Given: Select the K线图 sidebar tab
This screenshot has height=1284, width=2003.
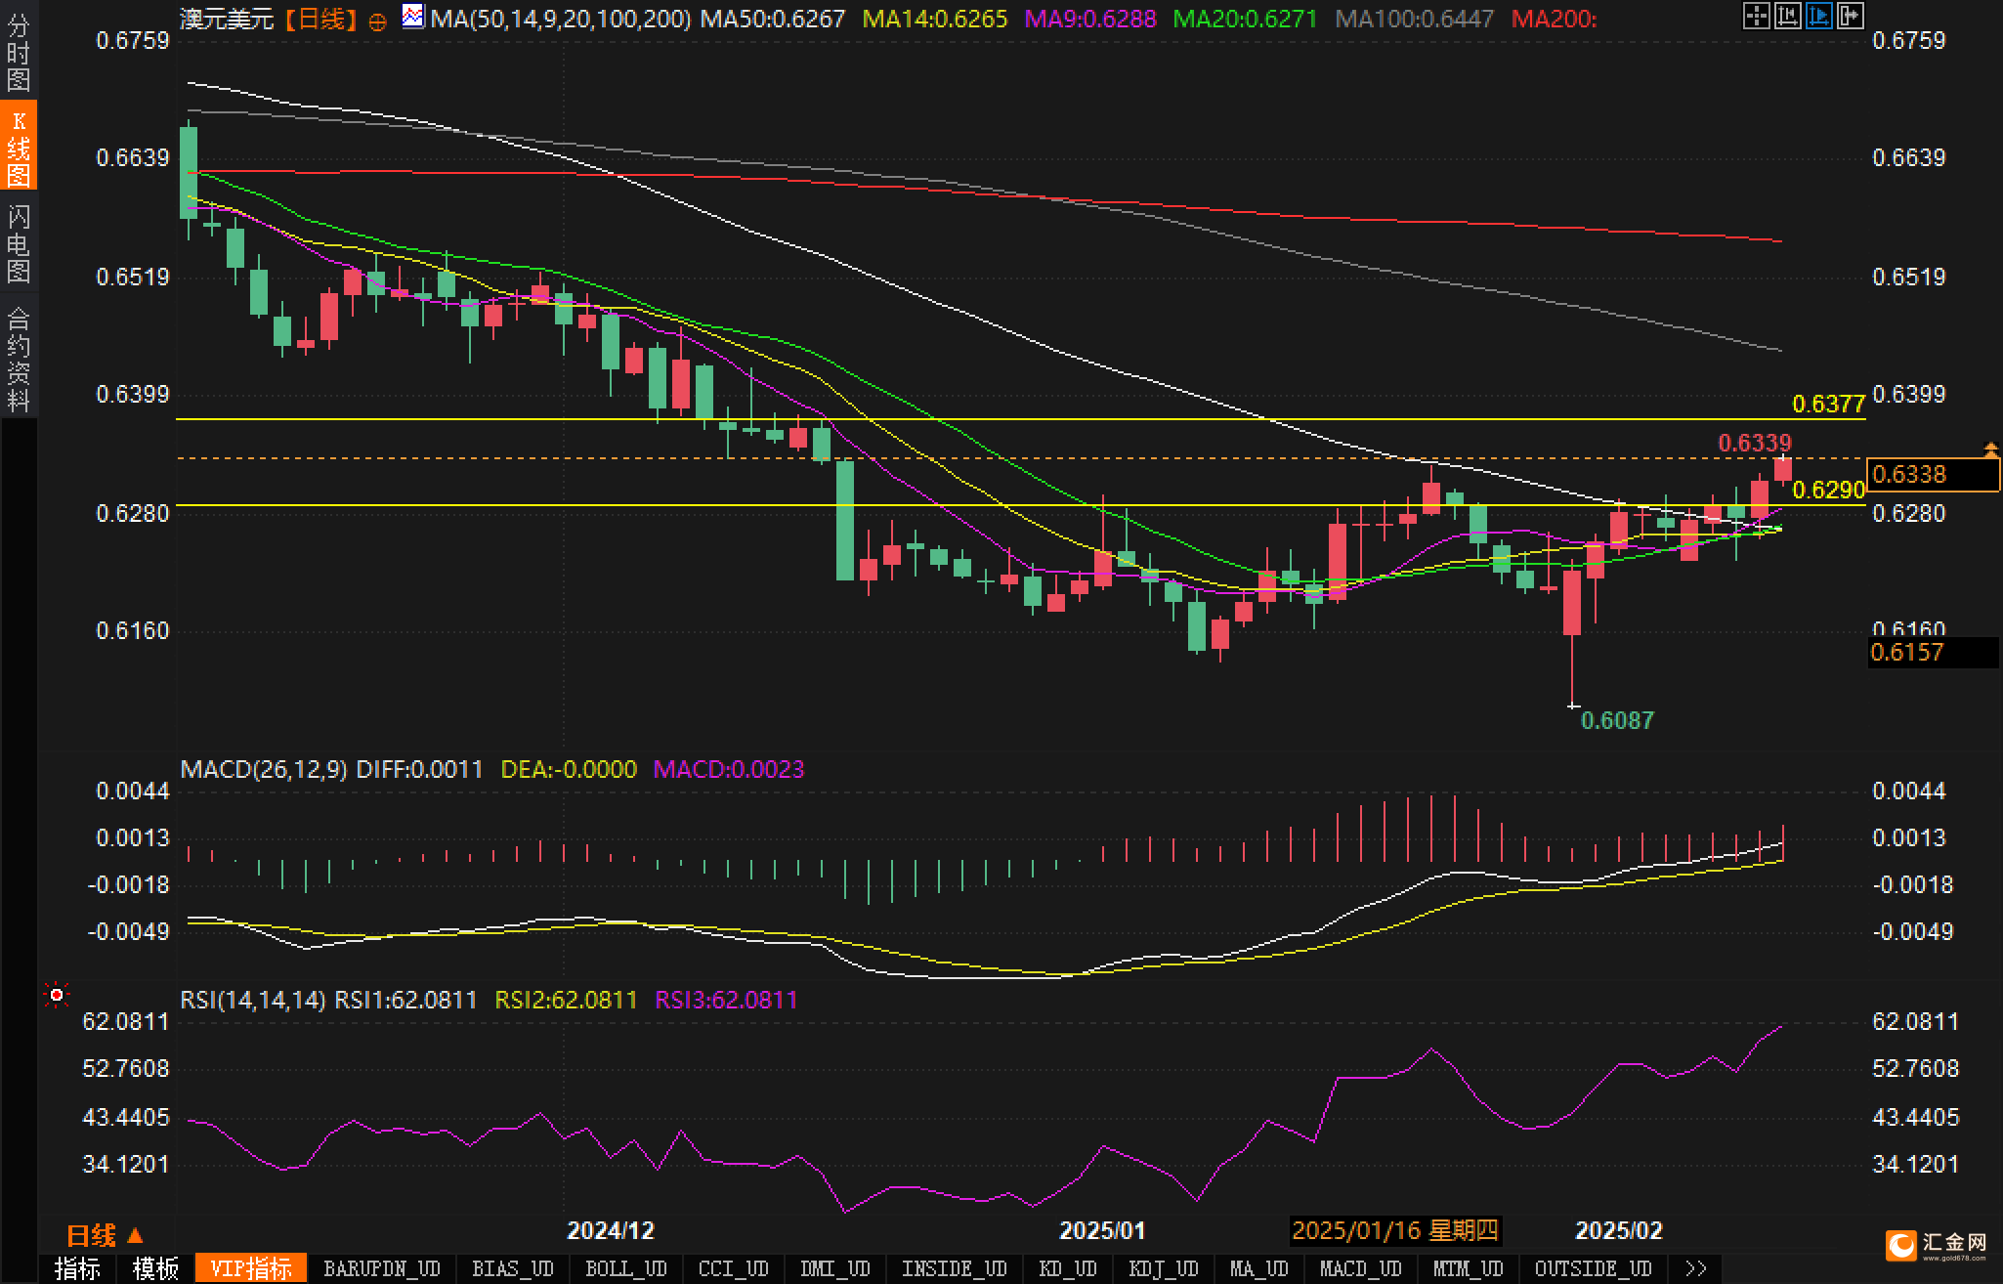Looking at the screenshot, I should (19, 147).
